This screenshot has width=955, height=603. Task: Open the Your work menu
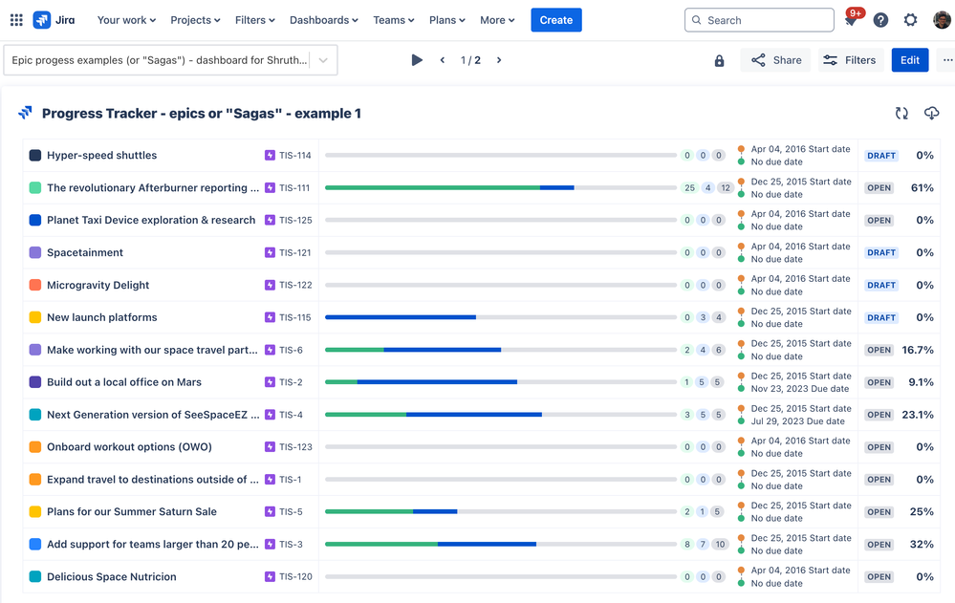click(x=127, y=20)
